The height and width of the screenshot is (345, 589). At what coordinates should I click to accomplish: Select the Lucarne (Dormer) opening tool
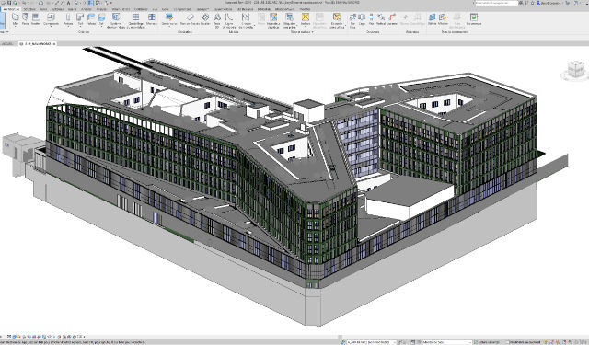tap(392, 19)
